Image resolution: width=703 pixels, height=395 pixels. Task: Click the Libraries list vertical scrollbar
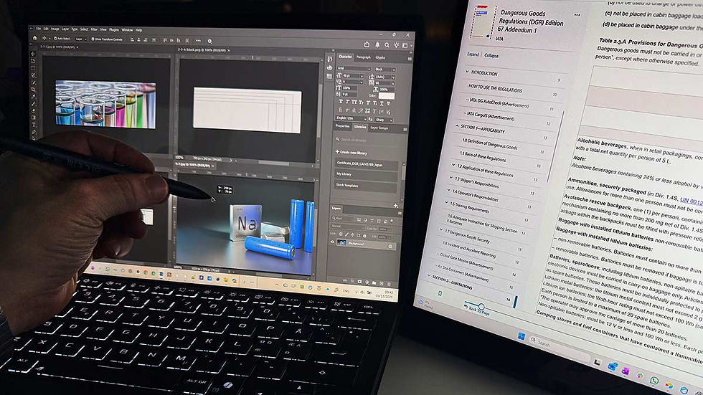pyautogui.click(x=403, y=171)
